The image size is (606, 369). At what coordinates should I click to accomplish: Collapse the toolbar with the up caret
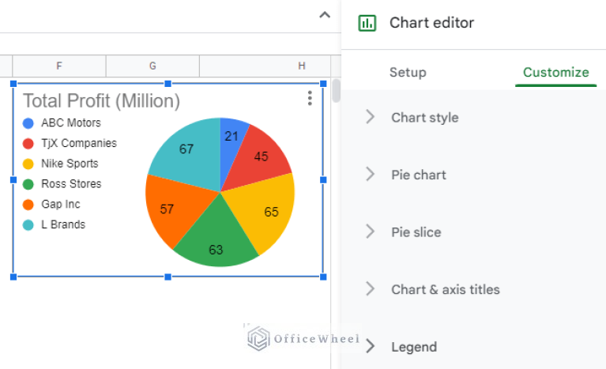click(325, 15)
